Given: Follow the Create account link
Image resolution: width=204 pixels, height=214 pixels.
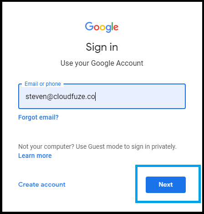Looking at the screenshot, I should 42,184.
